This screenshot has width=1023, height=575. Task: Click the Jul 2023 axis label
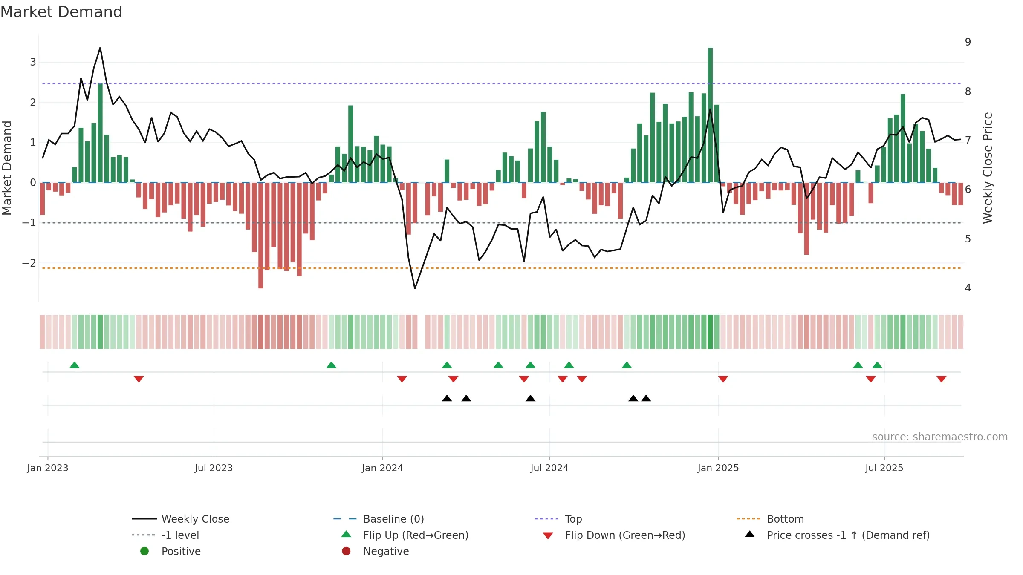(x=214, y=468)
